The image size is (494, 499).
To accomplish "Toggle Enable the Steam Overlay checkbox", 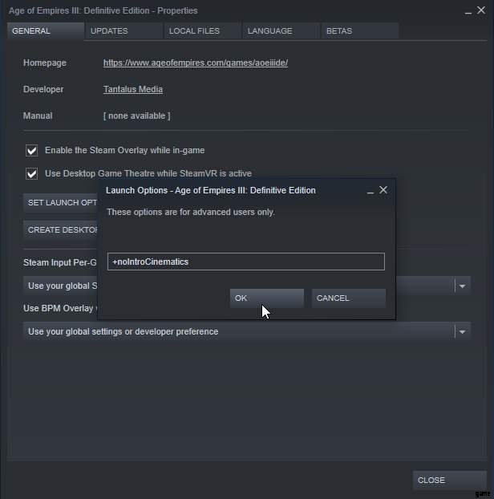I will coord(31,150).
